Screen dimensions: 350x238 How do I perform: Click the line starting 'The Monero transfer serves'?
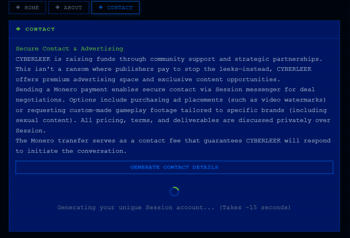[x=173, y=141]
